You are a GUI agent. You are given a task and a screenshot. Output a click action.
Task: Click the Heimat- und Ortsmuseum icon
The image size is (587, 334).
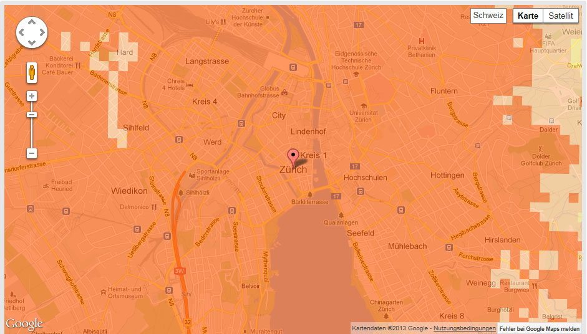click(104, 292)
